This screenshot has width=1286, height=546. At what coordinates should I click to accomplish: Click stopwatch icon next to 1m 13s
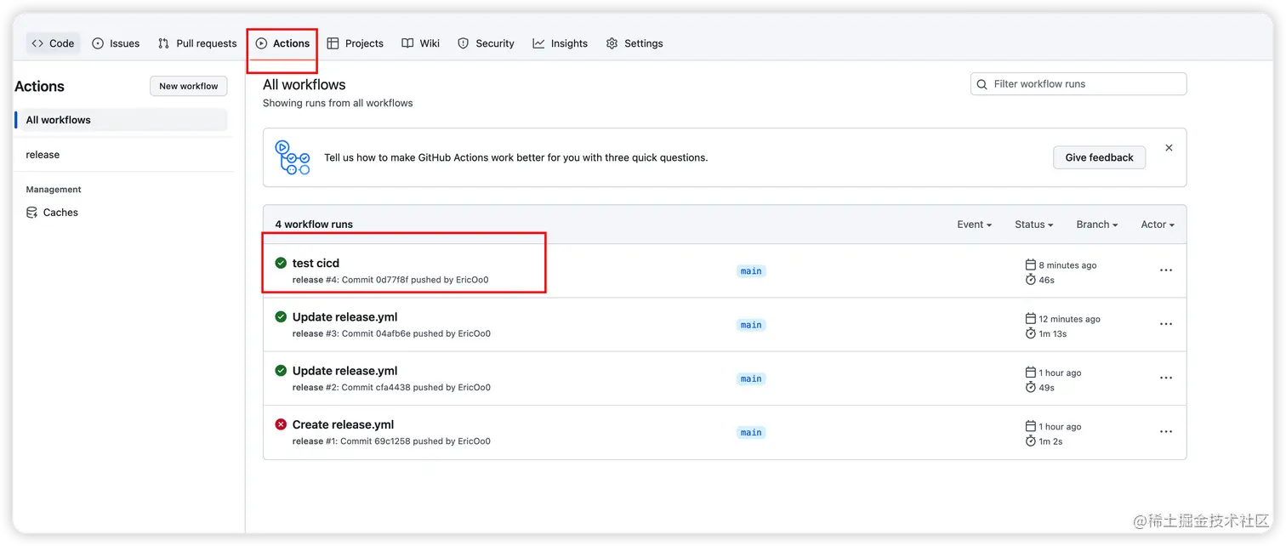coord(1031,333)
